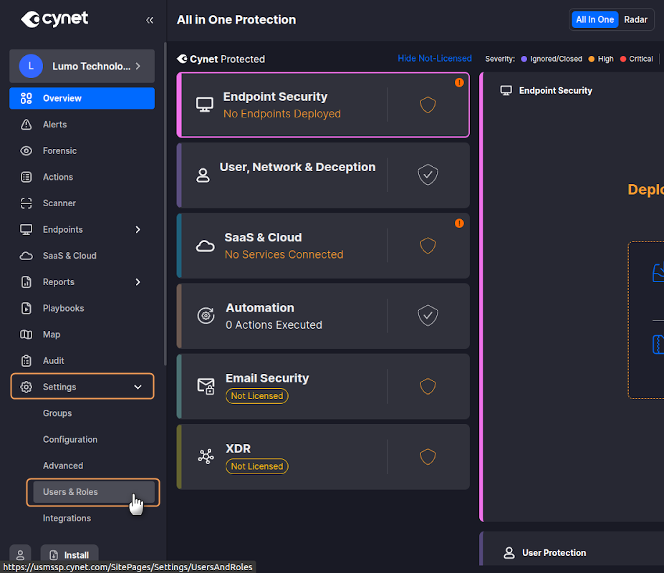Click the shield icon on Automation card
This screenshot has height=573, width=664.
428,316
